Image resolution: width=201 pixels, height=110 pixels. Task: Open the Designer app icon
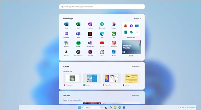click(114, 24)
